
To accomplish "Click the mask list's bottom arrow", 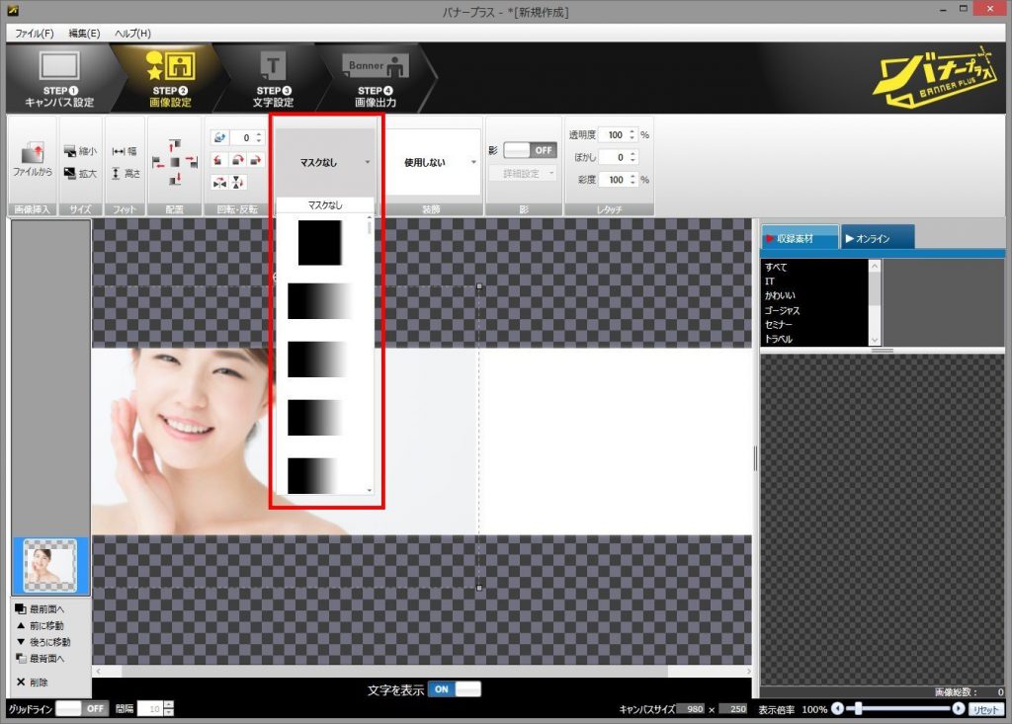I will point(370,491).
